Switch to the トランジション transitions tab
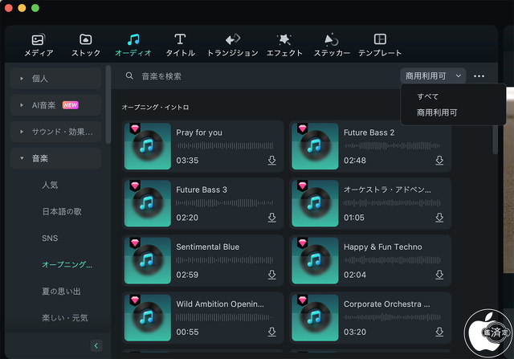This screenshot has height=359, width=514. (x=232, y=45)
